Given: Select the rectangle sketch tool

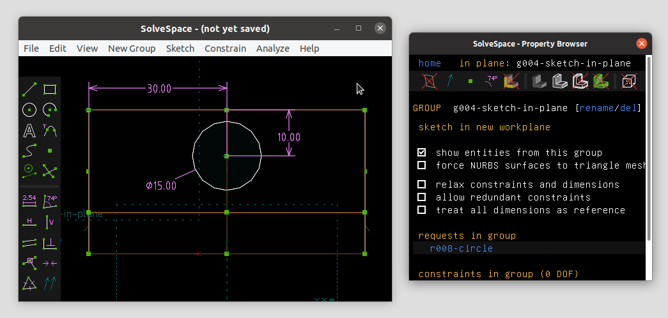Looking at the screenshot, I should [x=50, y=89].
